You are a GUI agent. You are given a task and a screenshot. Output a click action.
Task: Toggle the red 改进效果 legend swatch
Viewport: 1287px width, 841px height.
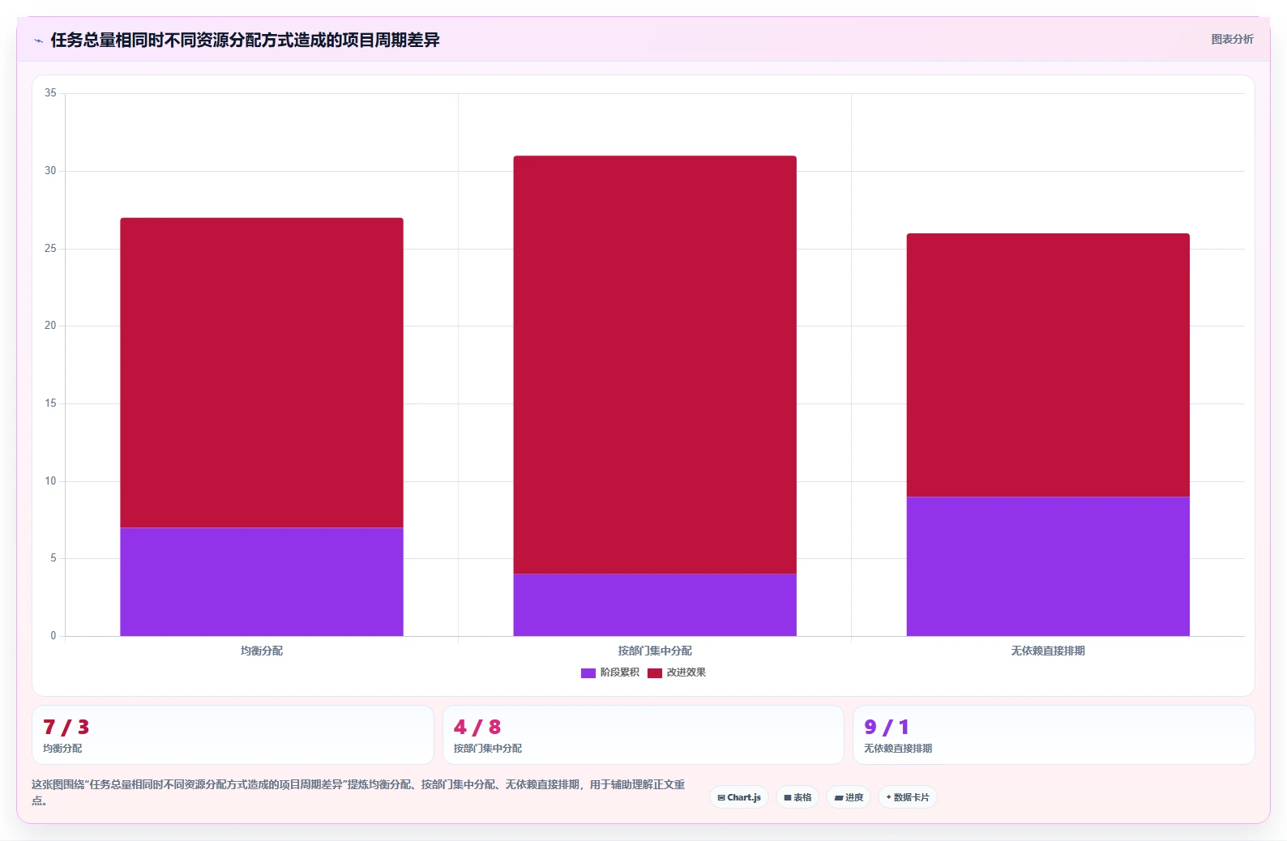[655, 673]
